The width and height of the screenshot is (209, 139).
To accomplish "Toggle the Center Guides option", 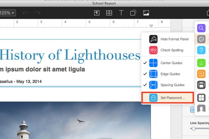I will [x=168, y=63].
